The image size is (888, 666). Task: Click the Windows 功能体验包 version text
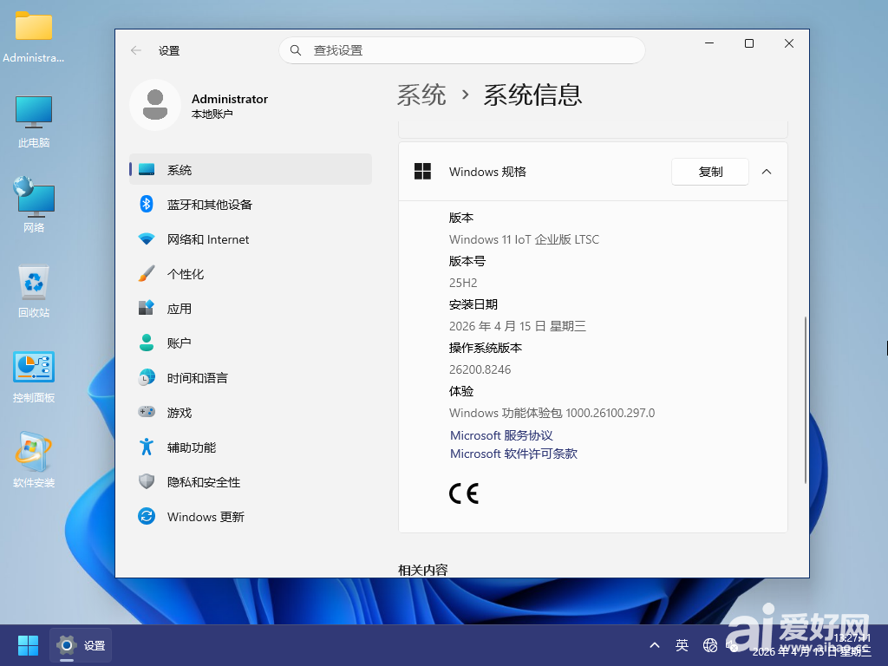[x=552, y=413]
